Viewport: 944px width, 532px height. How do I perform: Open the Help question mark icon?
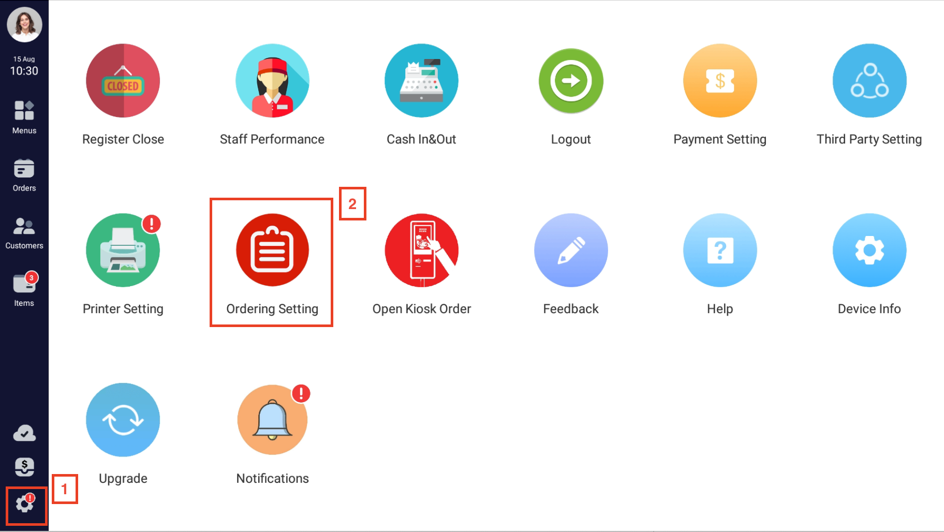pos(720,250)
